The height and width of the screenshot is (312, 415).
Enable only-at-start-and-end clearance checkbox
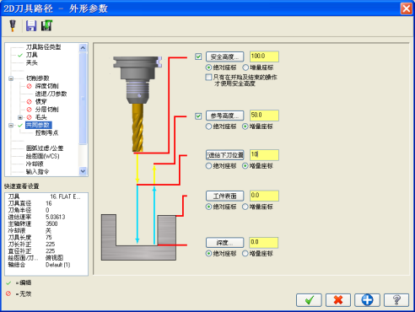(208, 77)
